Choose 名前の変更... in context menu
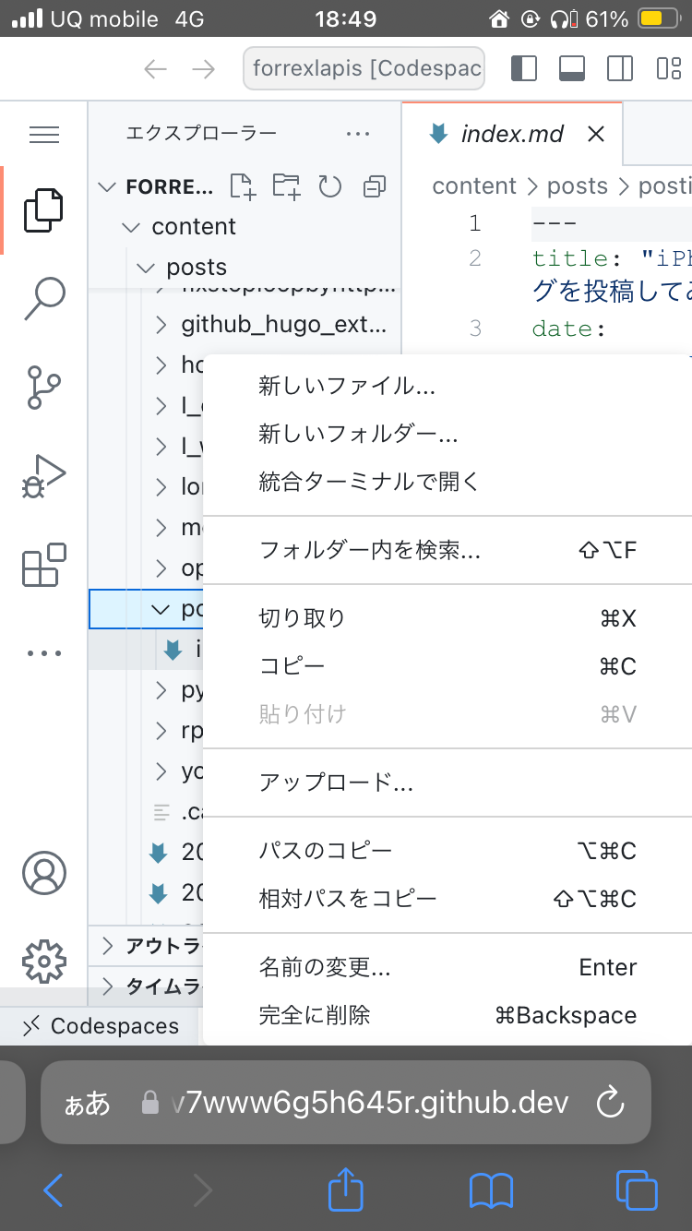 coord(325,967)
